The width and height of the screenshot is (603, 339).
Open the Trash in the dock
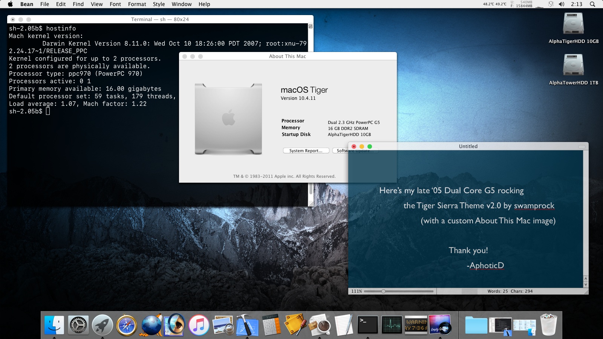pos(549,325)
